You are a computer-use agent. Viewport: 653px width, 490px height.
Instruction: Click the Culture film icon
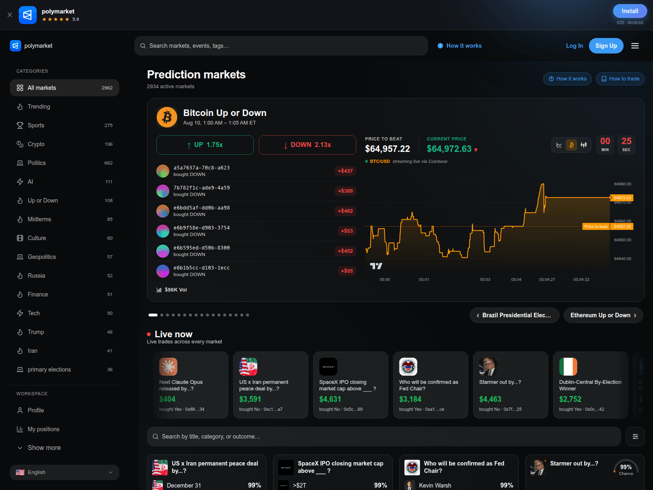click(x=20, y=238)
